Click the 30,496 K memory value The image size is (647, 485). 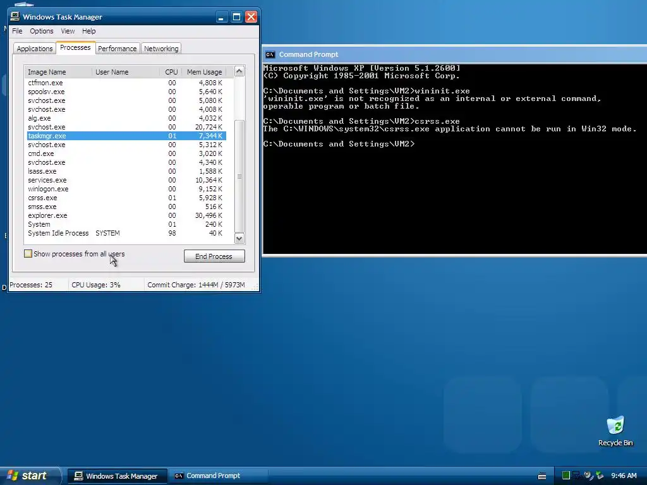(x=209, y=215)
